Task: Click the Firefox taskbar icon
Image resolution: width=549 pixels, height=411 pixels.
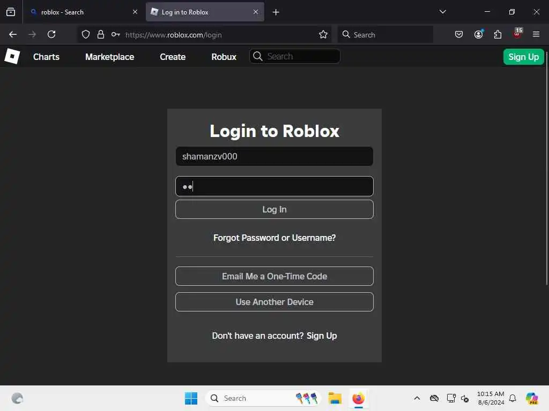Action: pos(358,398)
